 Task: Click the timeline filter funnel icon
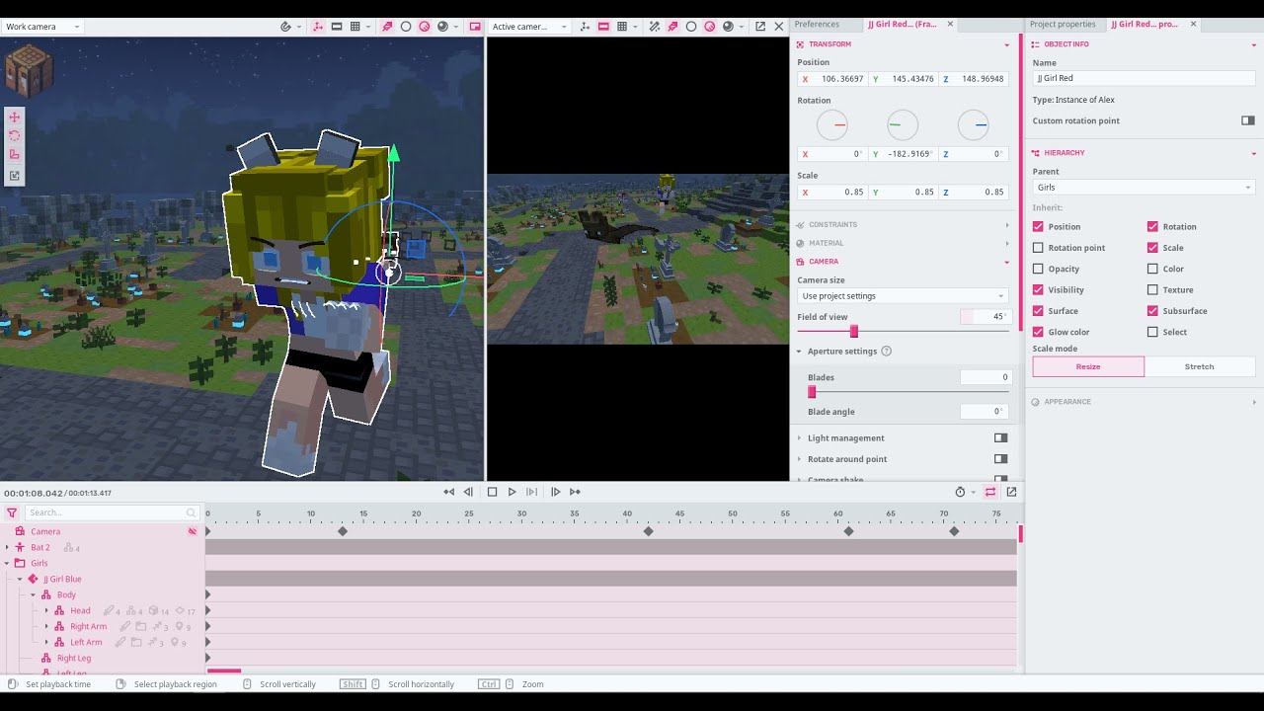coord(12,513)
